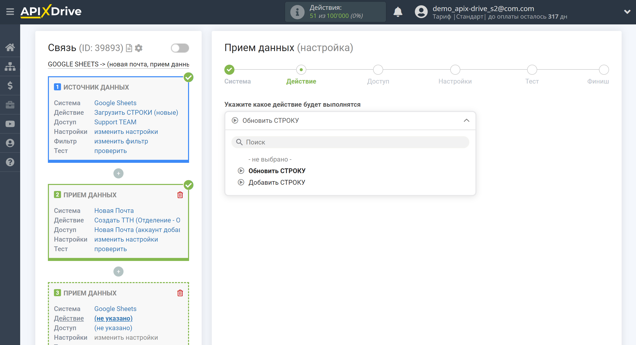Viewport: 636px width, 345px height.
Task: Click block 2 'изменить настройки' link
Action: (126, 239)
